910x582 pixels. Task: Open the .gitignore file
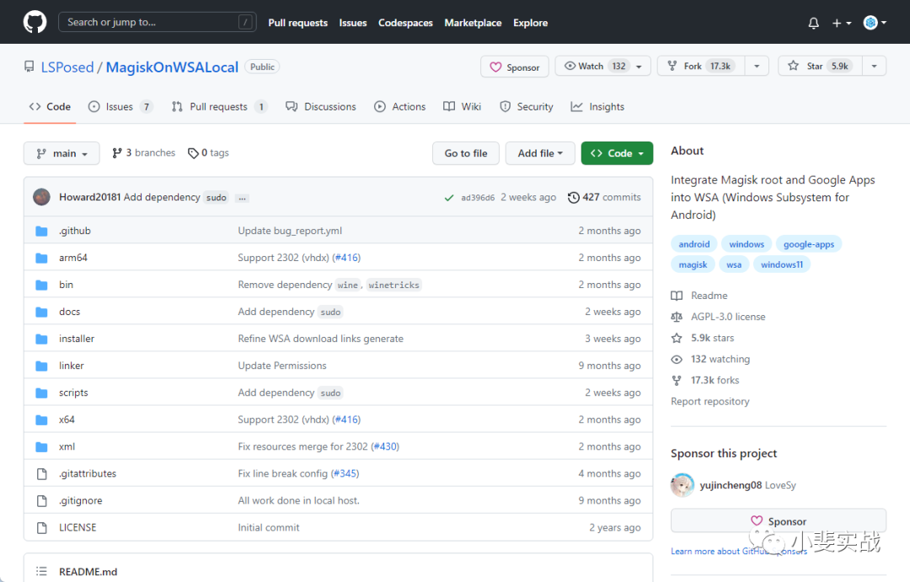tap(81, 500)
